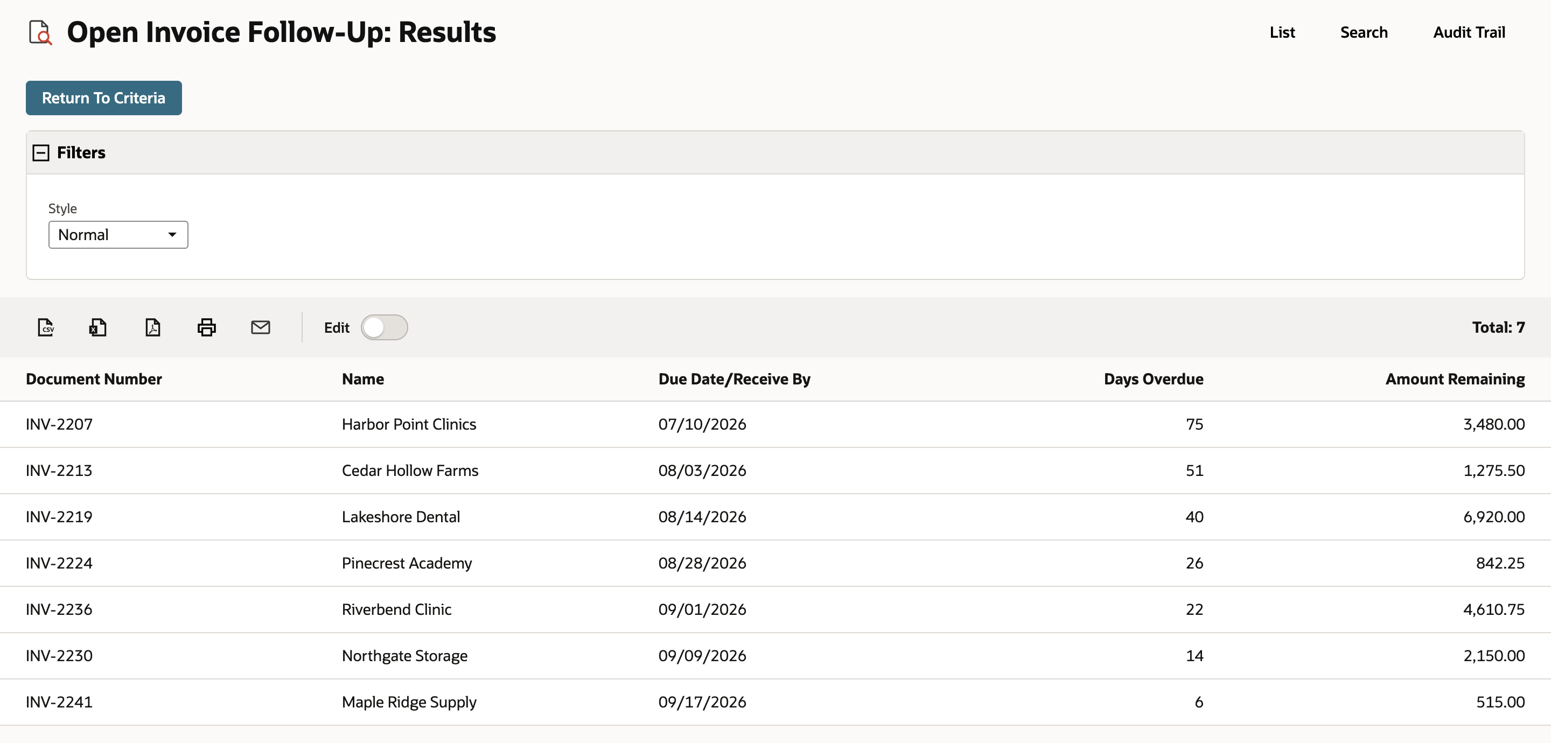Click the Print icon
The image size is (1551, 743).
[x=206, y=327]
